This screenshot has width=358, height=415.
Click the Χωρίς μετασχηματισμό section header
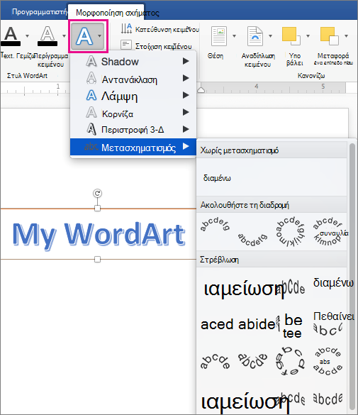[272, 150]
